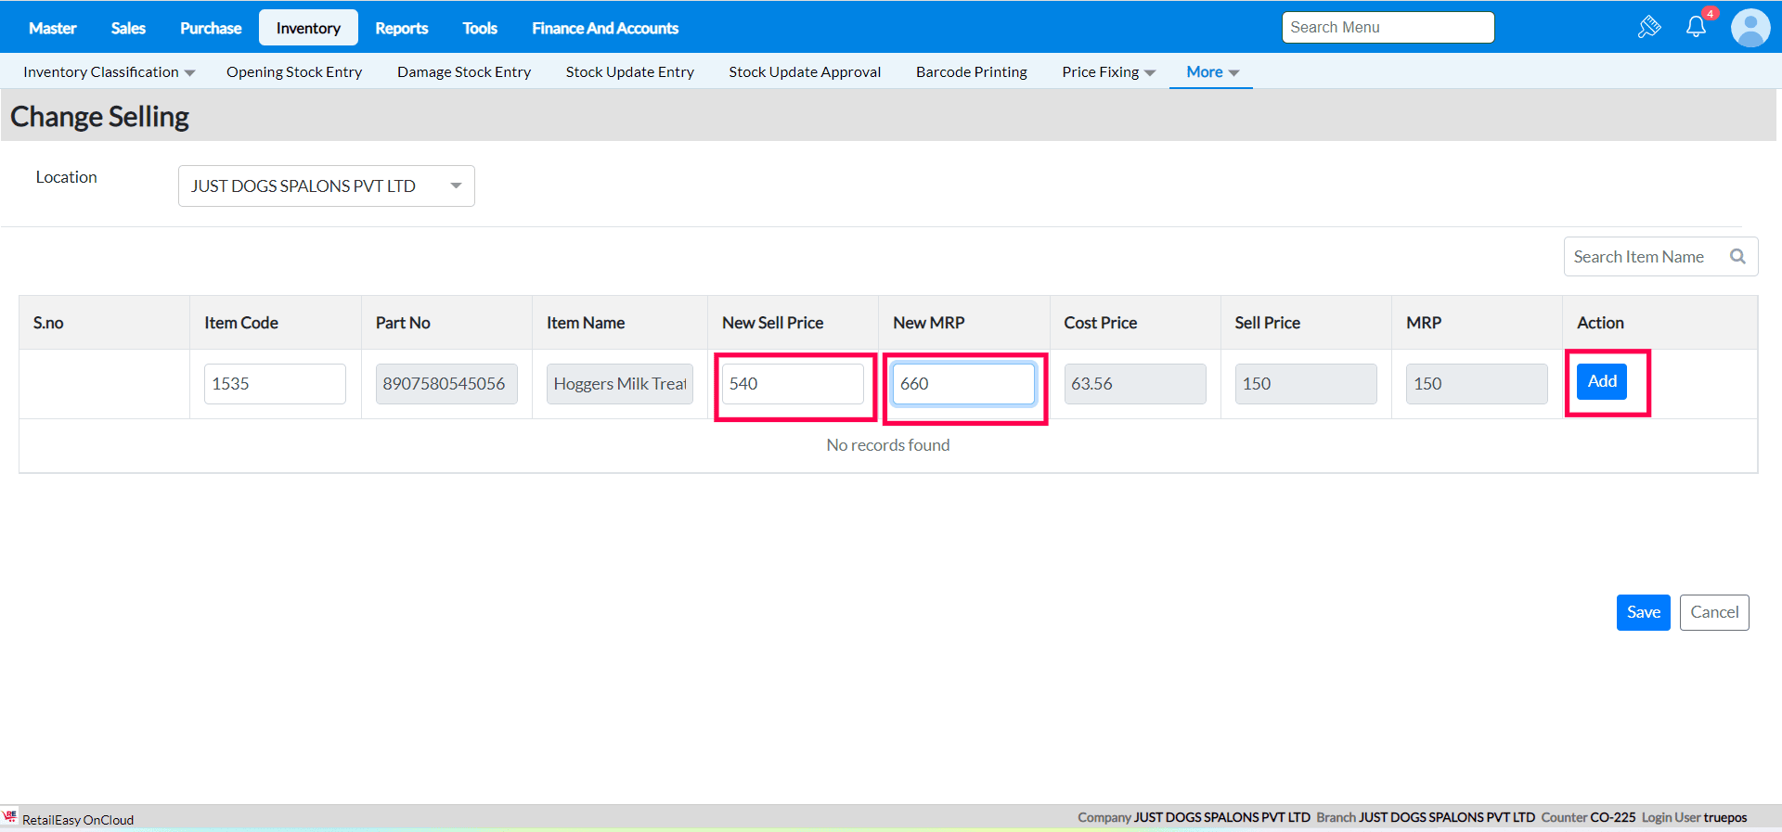Open the Reports menu
Image resolution: width=1782 pixels, height=832 pixels.
[x=401, y=29]
